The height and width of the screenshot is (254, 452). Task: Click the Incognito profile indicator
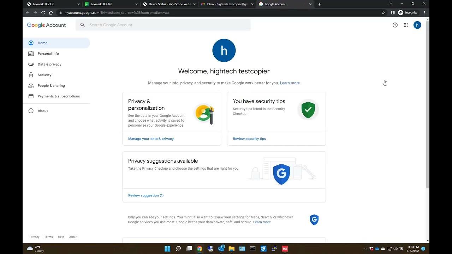[408, 13]
